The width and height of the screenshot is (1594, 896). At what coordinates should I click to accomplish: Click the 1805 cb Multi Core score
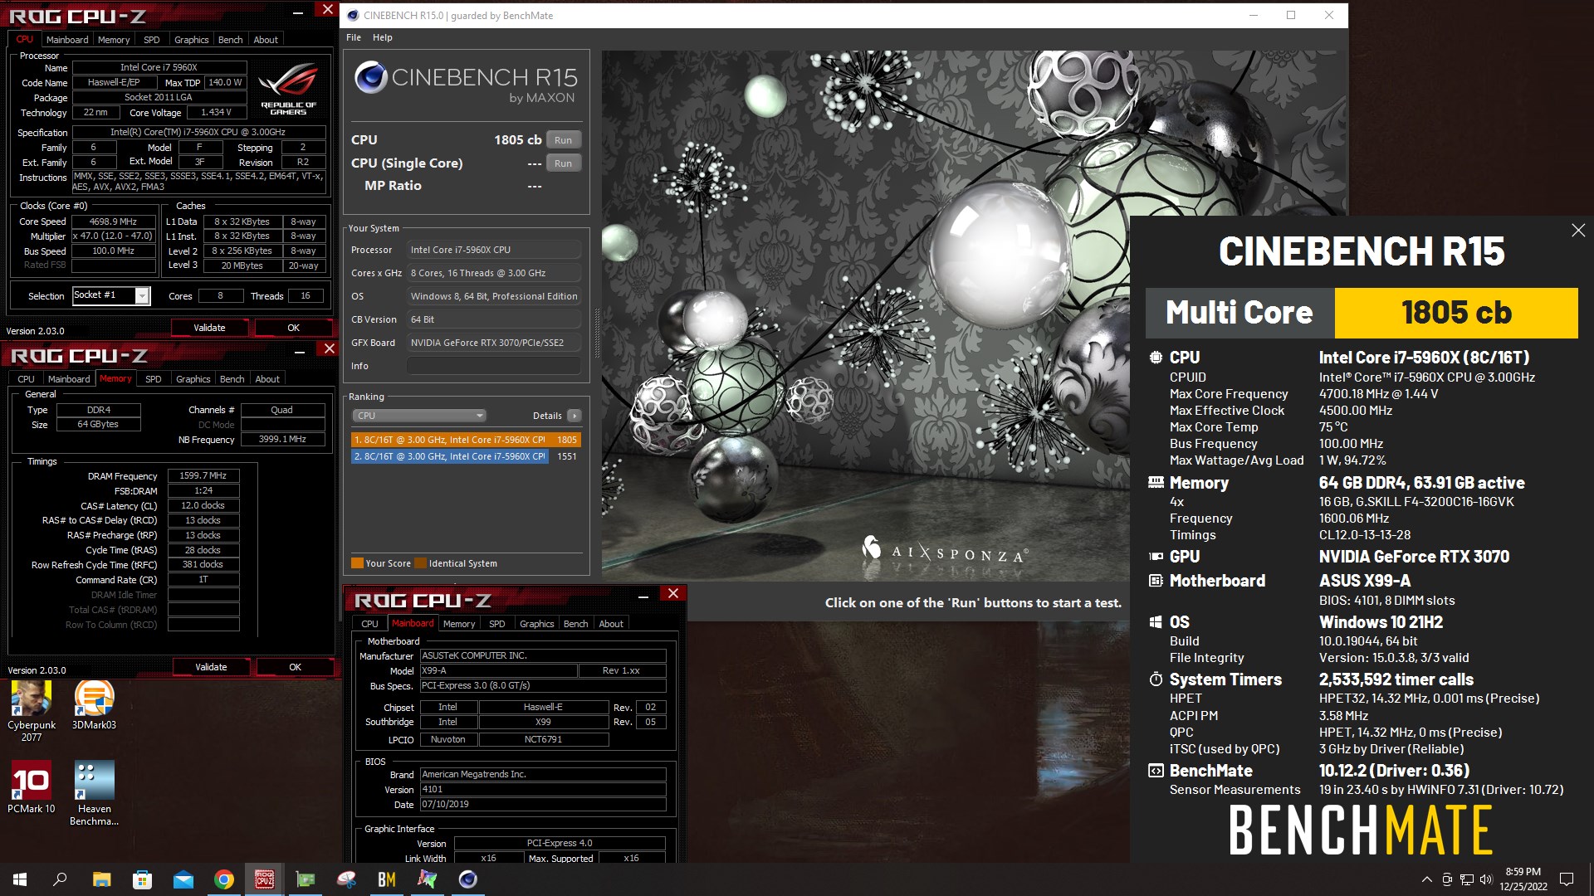[1456, 313]
